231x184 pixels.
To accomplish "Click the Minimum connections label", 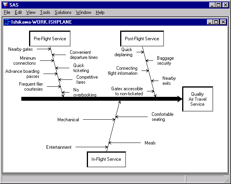I will pyautogui.click(x=24, y=60).
